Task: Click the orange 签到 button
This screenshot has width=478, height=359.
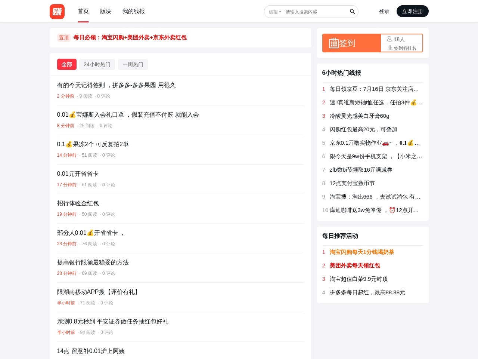Action: pos(351,43)
